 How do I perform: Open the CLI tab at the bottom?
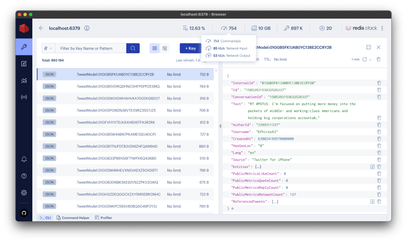point(45,218)
